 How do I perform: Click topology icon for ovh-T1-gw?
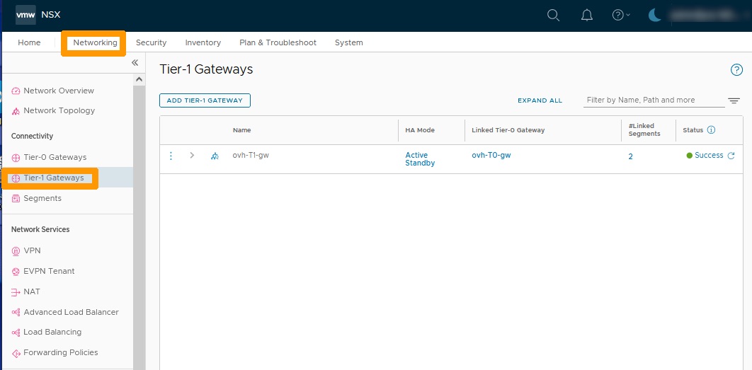(x=215, y=156)
